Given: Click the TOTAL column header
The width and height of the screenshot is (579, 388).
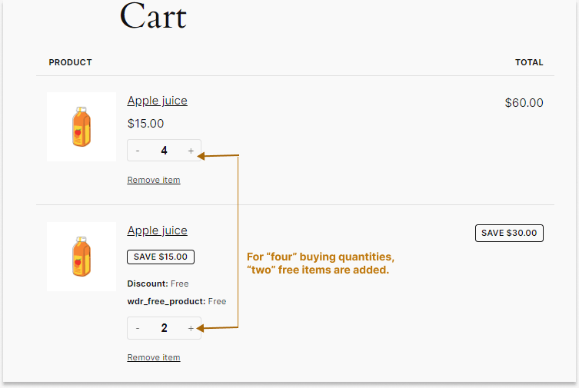Looking at the screenshot, I should [529, 62].
